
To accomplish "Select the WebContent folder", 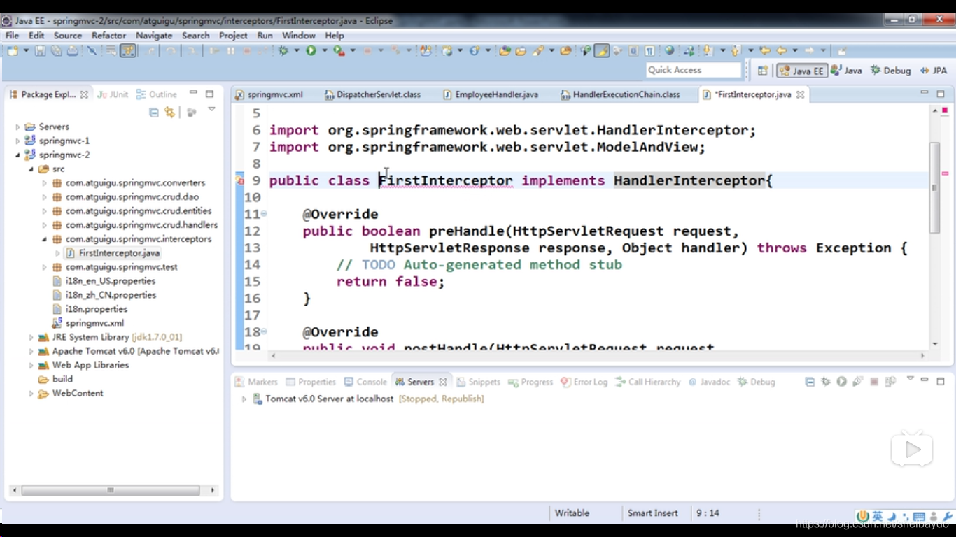I will click(71, 393).
